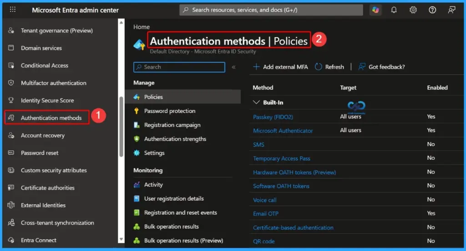Click the Method column header
Image resolution: width=466 pixels, height=251 pixels.
coord(263,88)
